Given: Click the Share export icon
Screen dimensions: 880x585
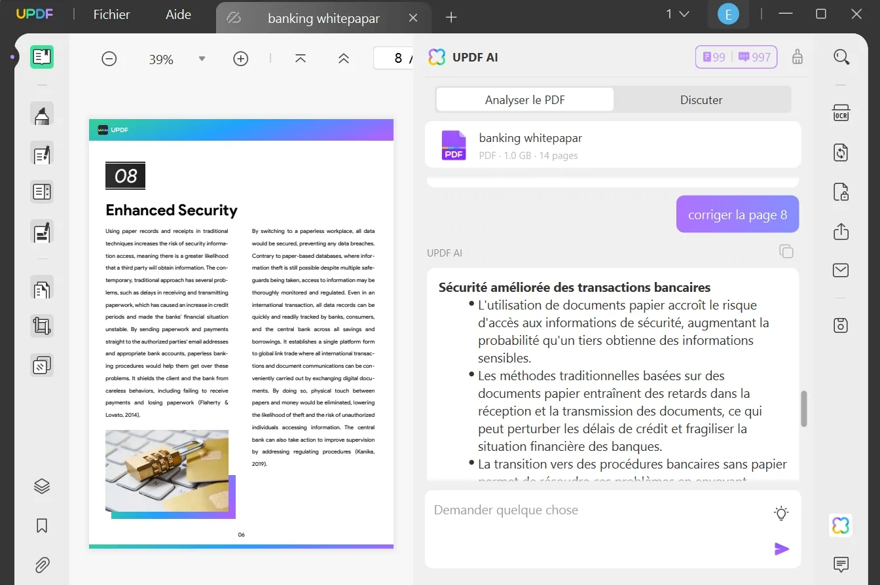Looking at the screenshot, I should 841,232.
